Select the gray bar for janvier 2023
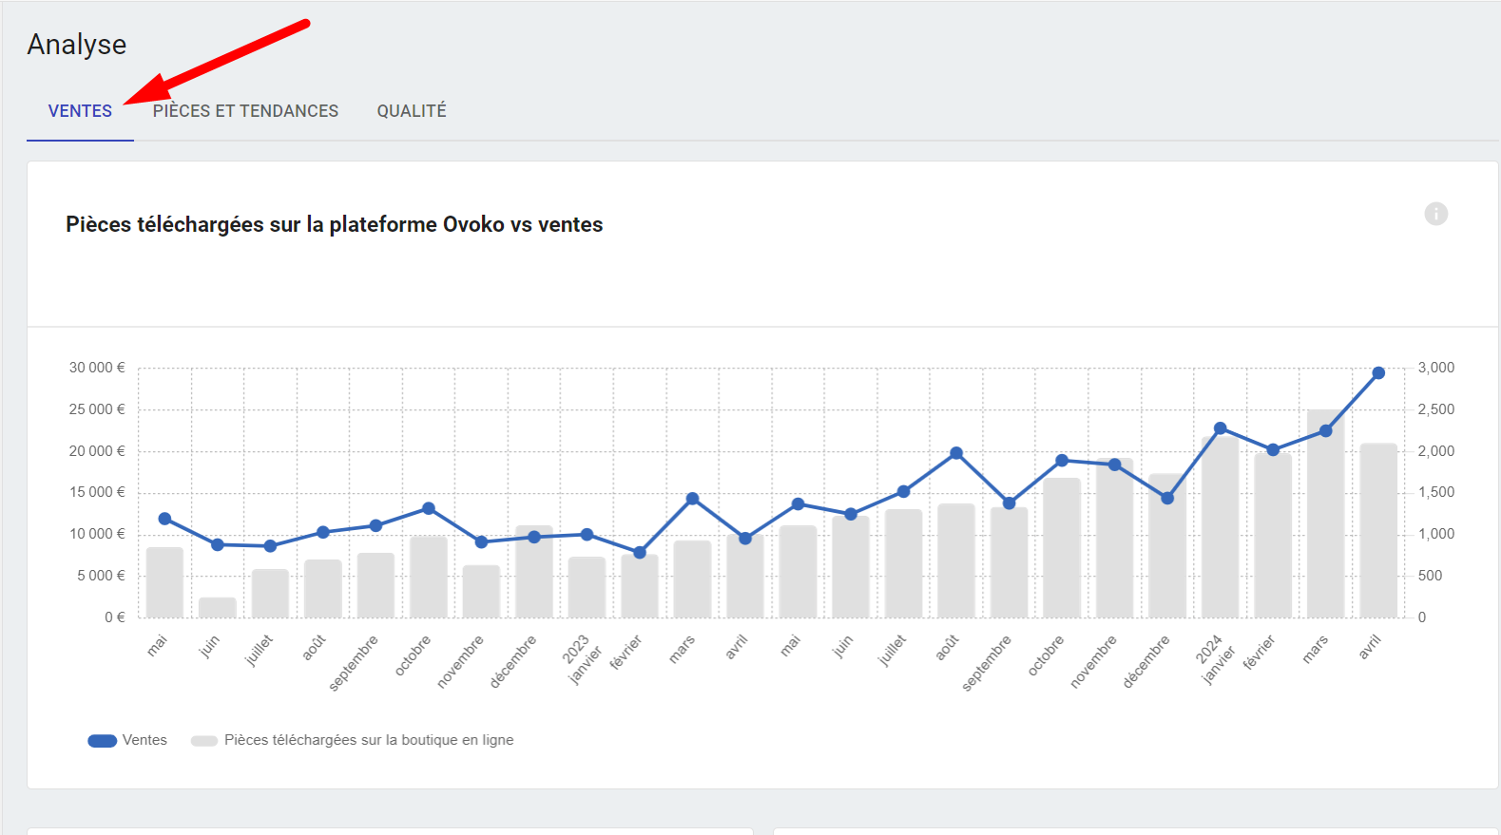This screenshot has height=835, width=1501. point(587,589)
